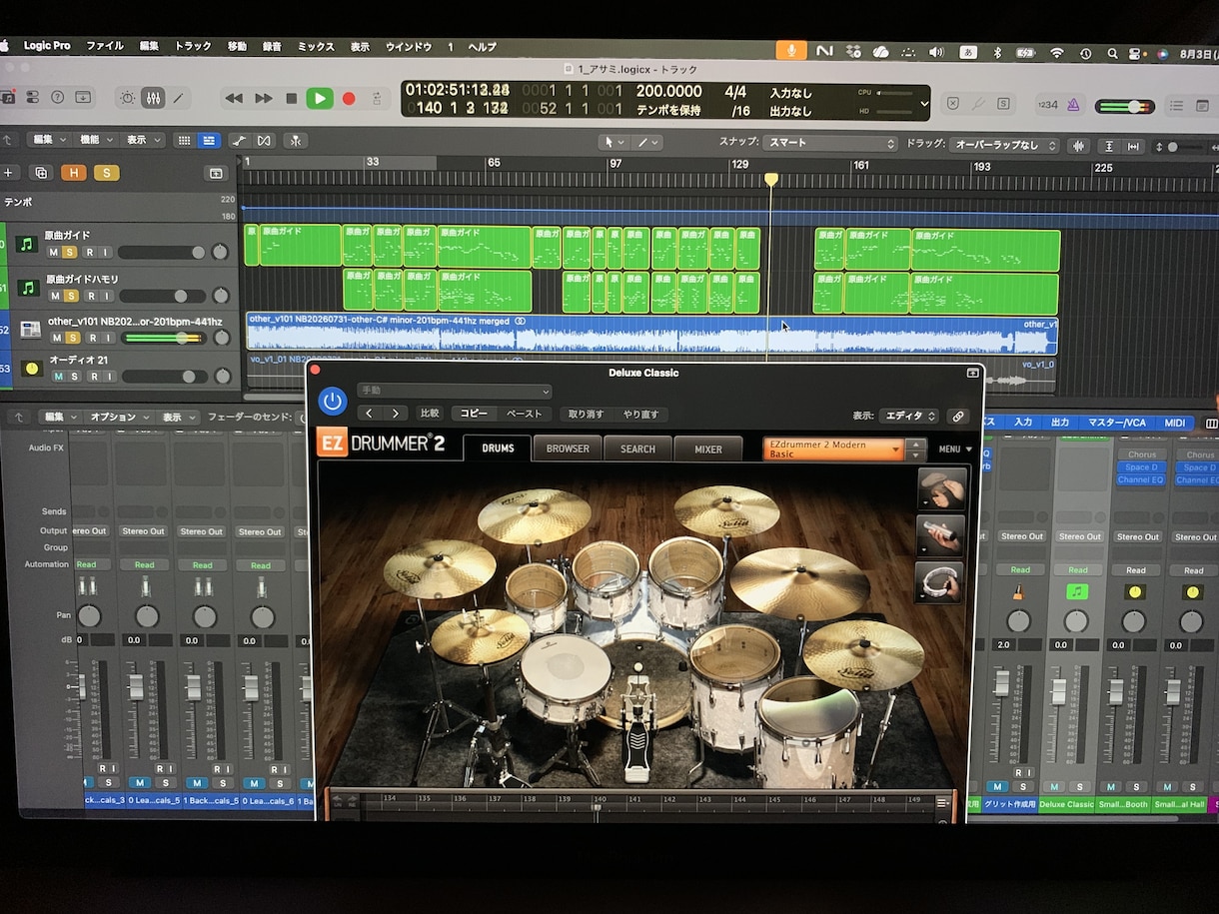Solo the 原曲ガイドハモリ track
This screenshot has width=1219, height=914.
coord(71,296)
